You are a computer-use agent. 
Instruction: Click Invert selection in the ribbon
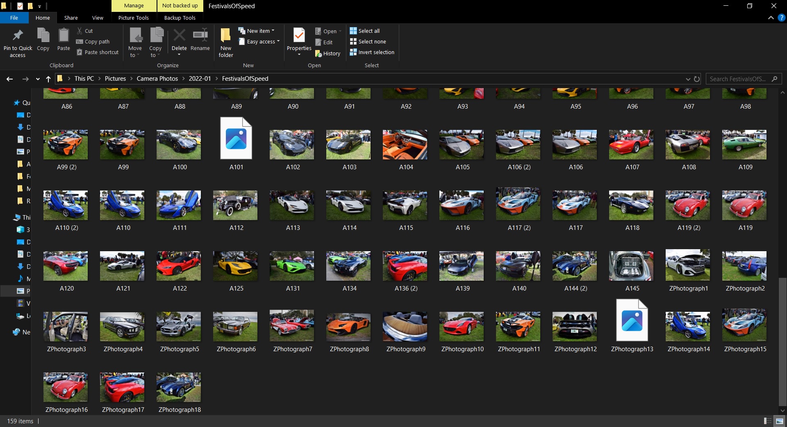(372, 52)
